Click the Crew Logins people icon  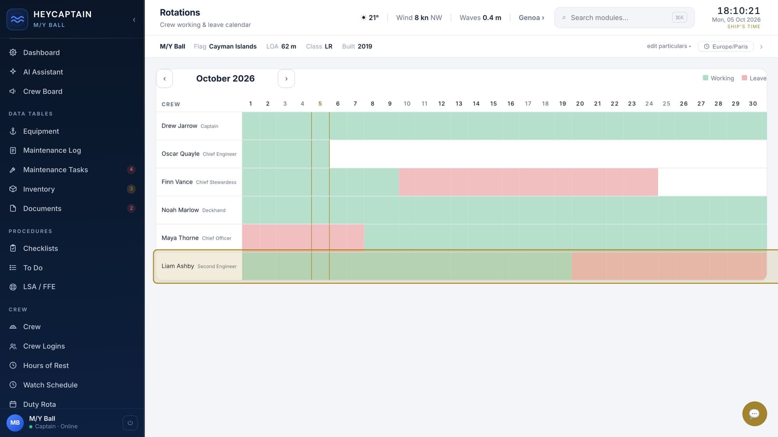coord(13,346)
